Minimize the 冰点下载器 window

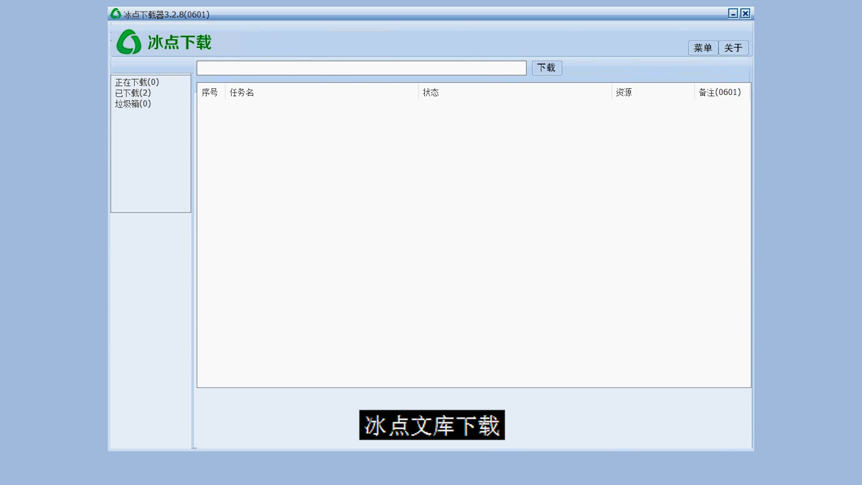pyautogui.click(x=733, y=13)
